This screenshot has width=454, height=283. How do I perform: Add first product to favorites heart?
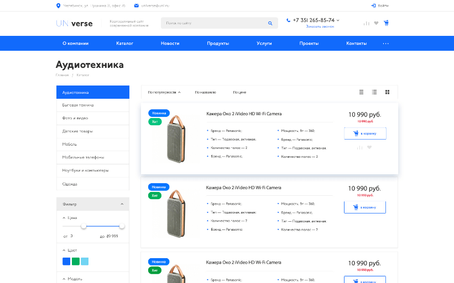click(x=369, y=147)
